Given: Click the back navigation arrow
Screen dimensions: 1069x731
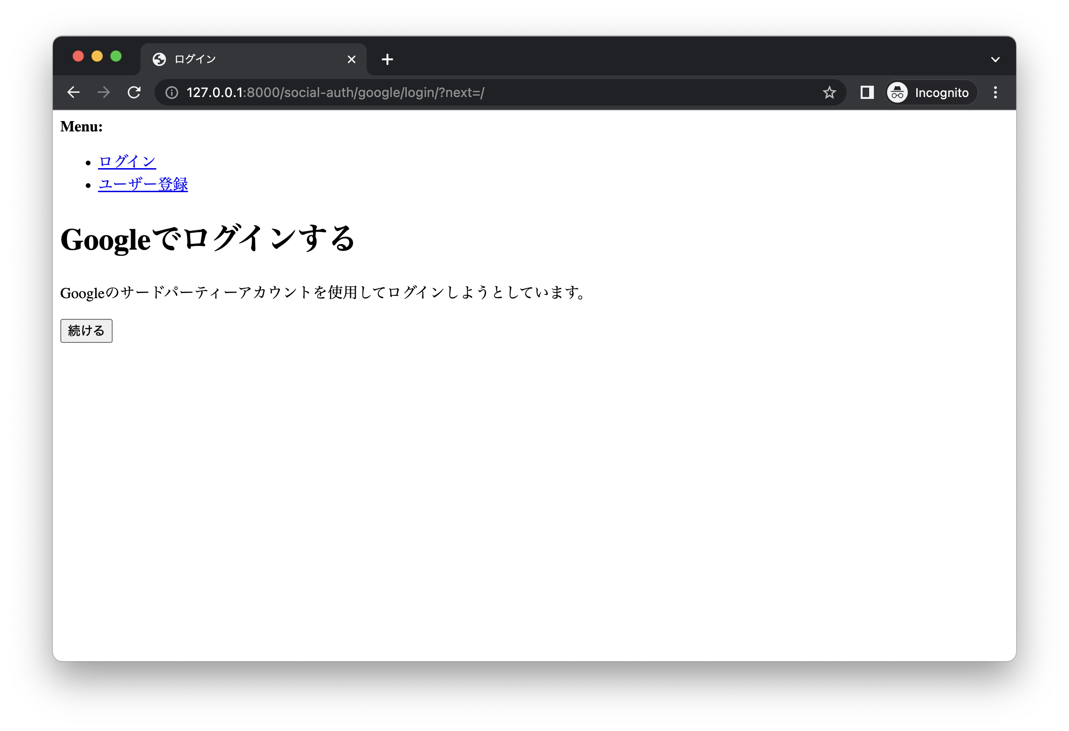Looking at the screenshot, I should tap(74, 92).
